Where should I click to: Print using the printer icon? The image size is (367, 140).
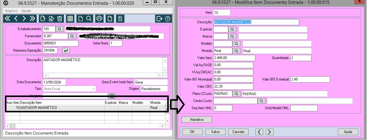click(x=99, y=18)
